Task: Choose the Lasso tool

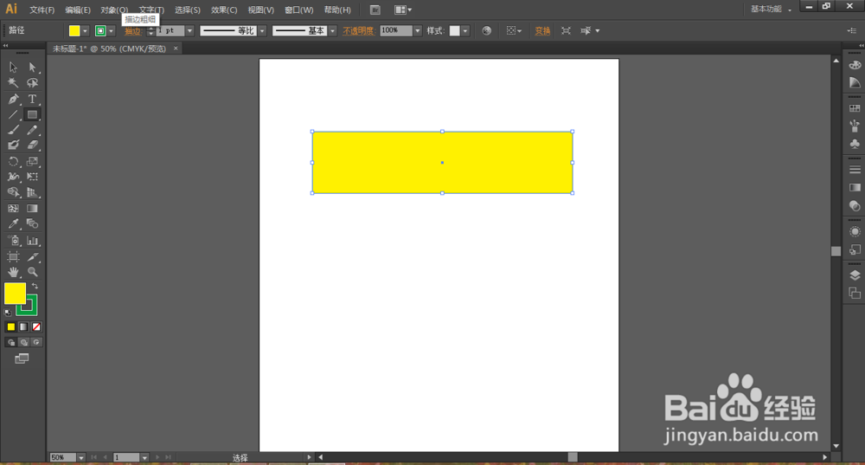Action: [33, 83]
